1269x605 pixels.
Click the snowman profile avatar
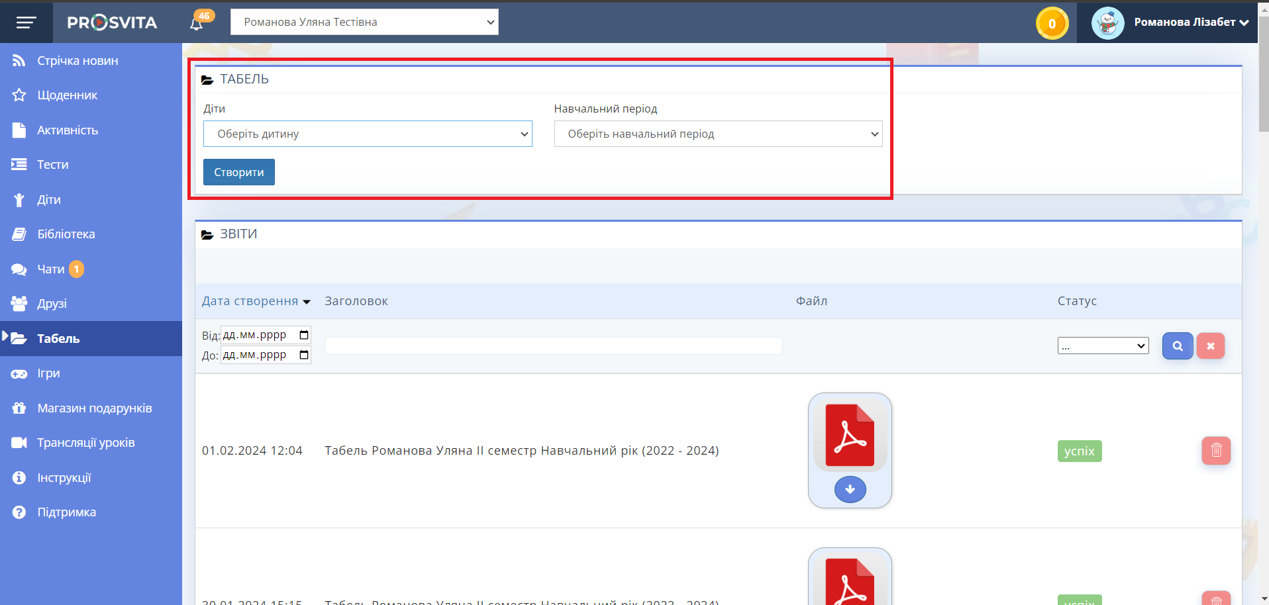tap(1107, 23)
